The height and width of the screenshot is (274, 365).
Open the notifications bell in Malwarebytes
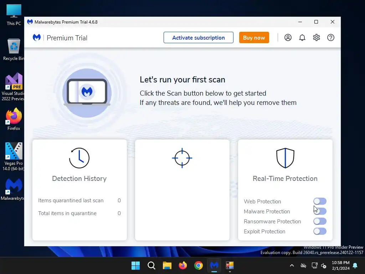pyautogui.click(x=302, y=37)
